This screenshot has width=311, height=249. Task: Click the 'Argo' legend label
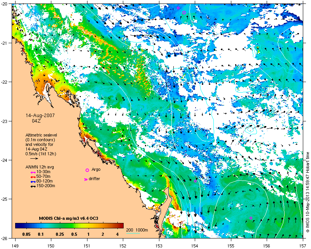click(96, 169)
